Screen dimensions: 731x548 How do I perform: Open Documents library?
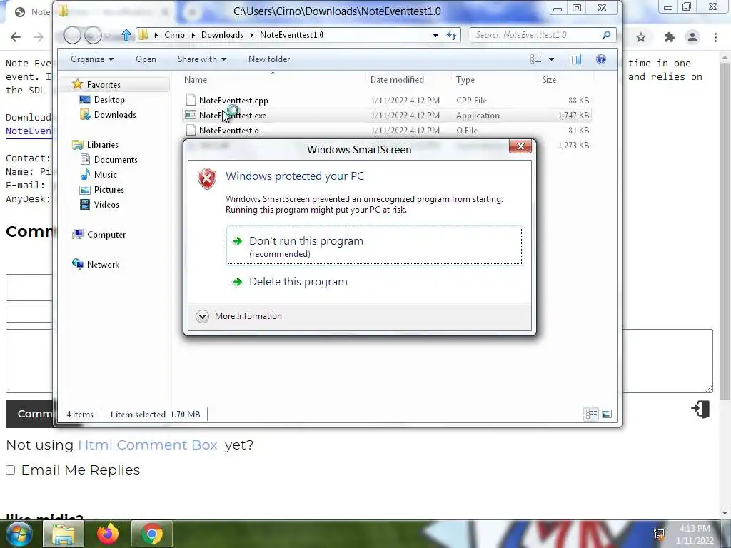[116, 160]
